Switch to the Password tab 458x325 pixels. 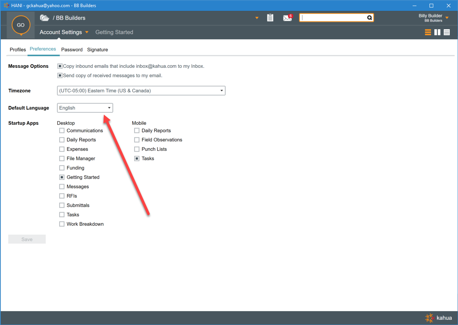pyautogui.click(x=72, y=50)
